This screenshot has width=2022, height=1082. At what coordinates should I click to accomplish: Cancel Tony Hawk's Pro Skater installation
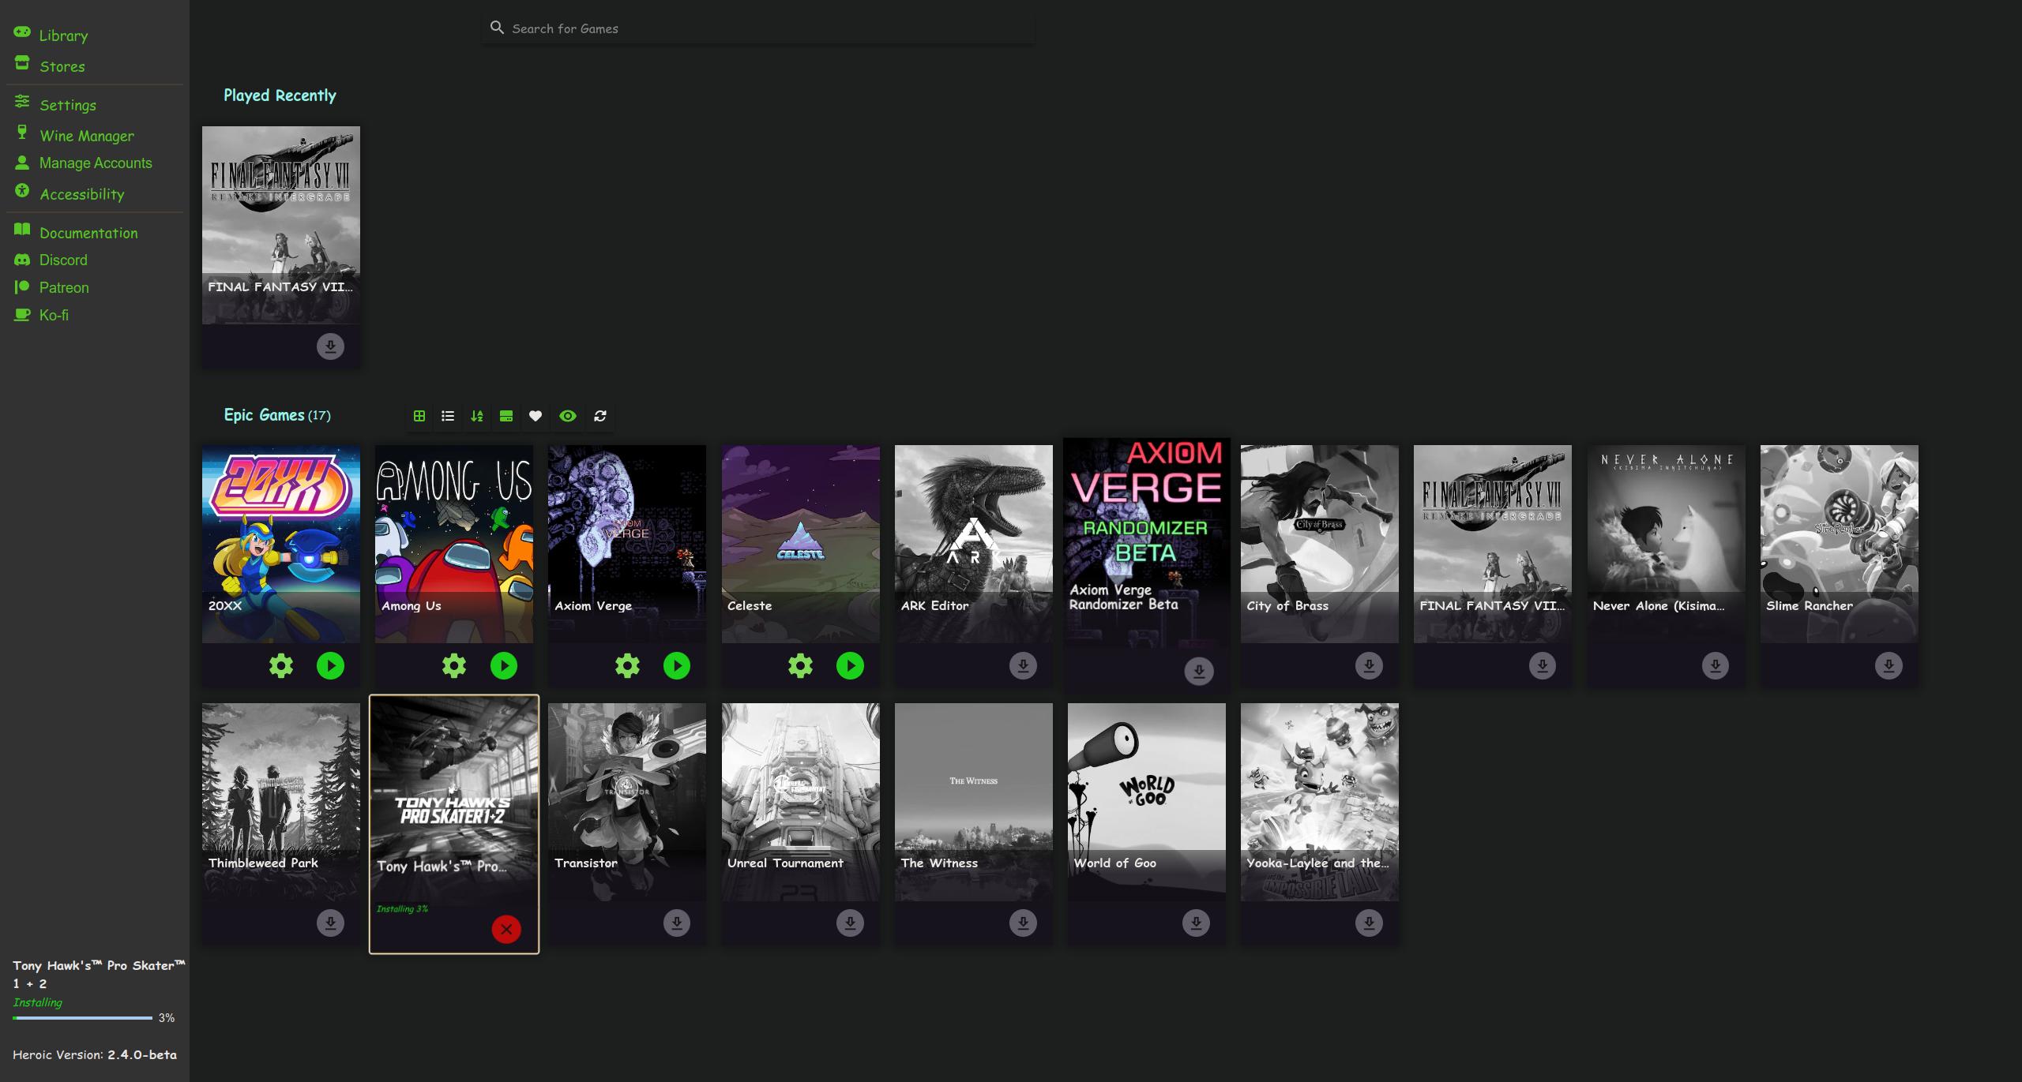(506, 929)
